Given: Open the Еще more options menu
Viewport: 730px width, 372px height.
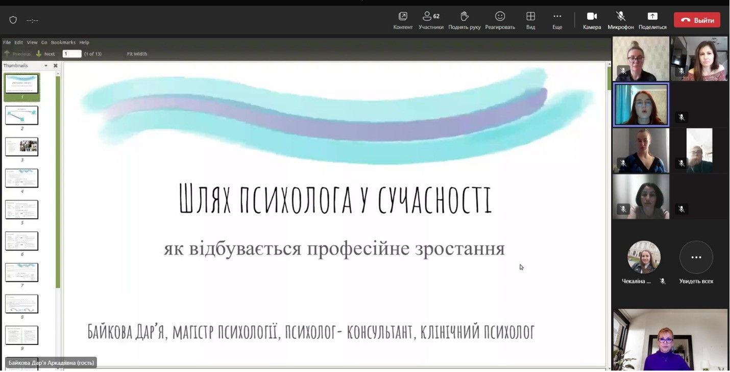Looking at the screenshot, I should [x=557, y=20].
